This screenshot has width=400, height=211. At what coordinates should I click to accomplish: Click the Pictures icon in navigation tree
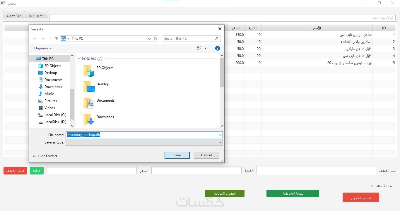(41, 101)
